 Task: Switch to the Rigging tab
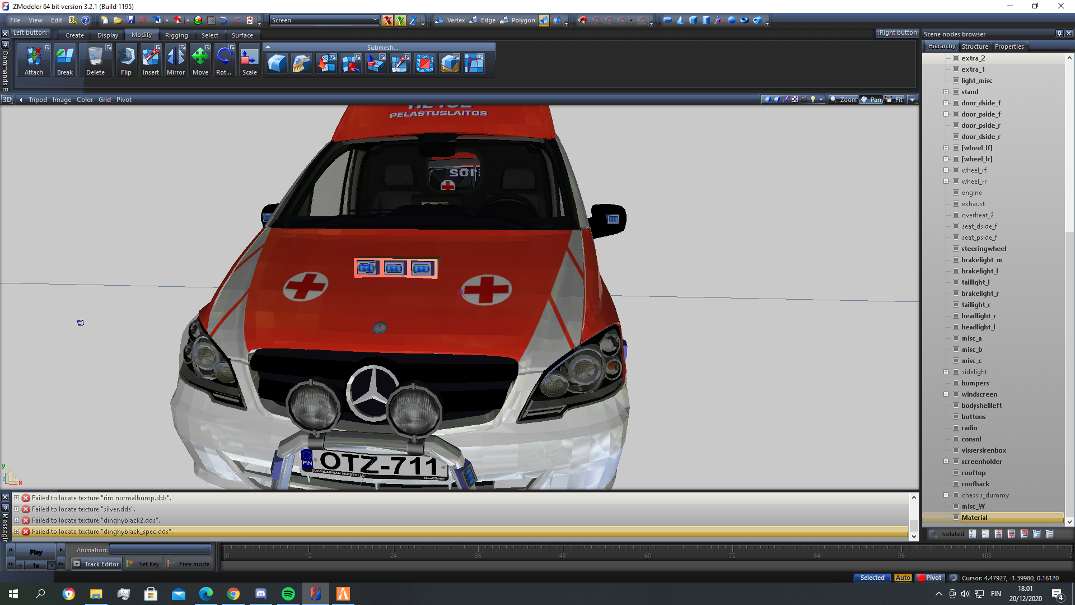coord(176,35)
